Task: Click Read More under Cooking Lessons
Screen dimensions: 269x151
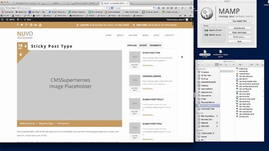Action: (148, 89)
